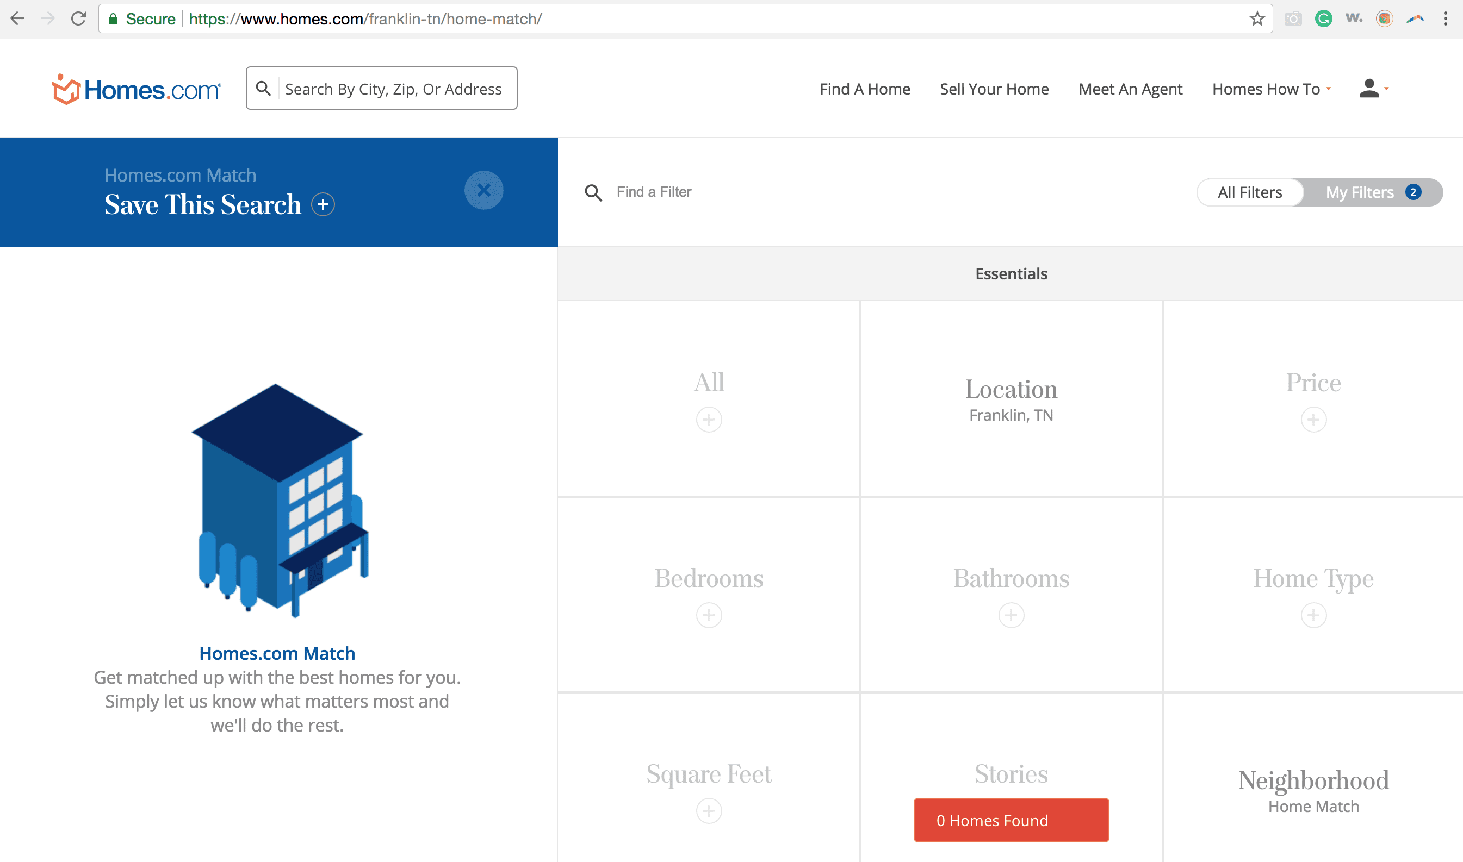The image size is (1463, 862).
Task: Open the W. extension icon
Action: [x=1354, y=18]
